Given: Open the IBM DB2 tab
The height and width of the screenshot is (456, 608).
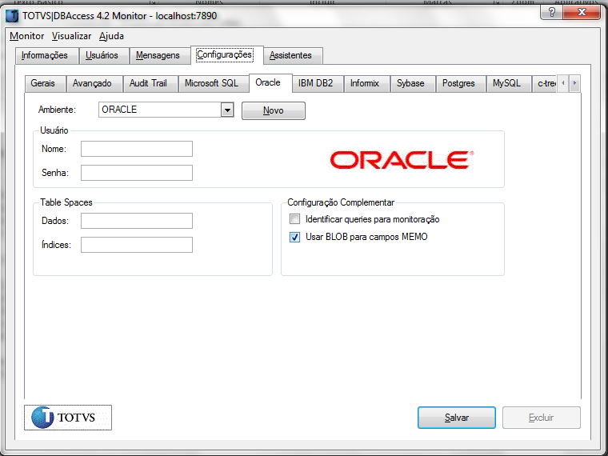Looking at the screenshot, I should tap(318, 83).
